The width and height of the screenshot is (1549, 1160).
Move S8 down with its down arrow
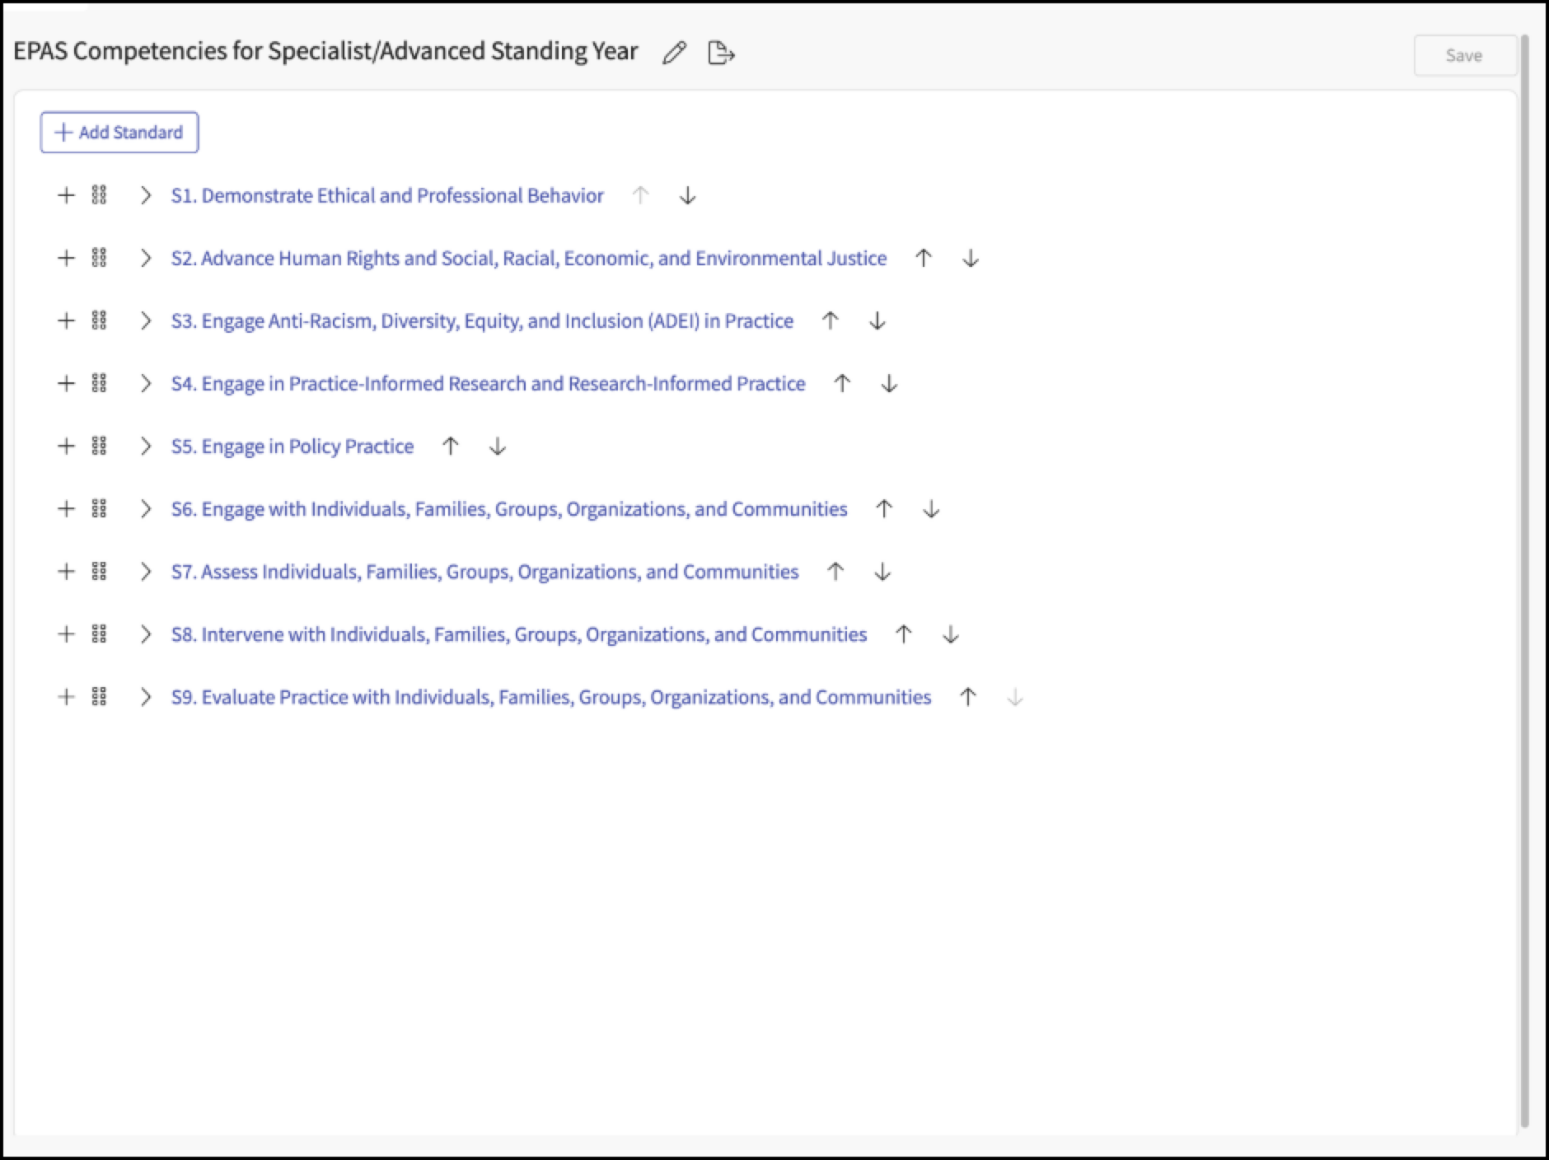tap(951, 634)
